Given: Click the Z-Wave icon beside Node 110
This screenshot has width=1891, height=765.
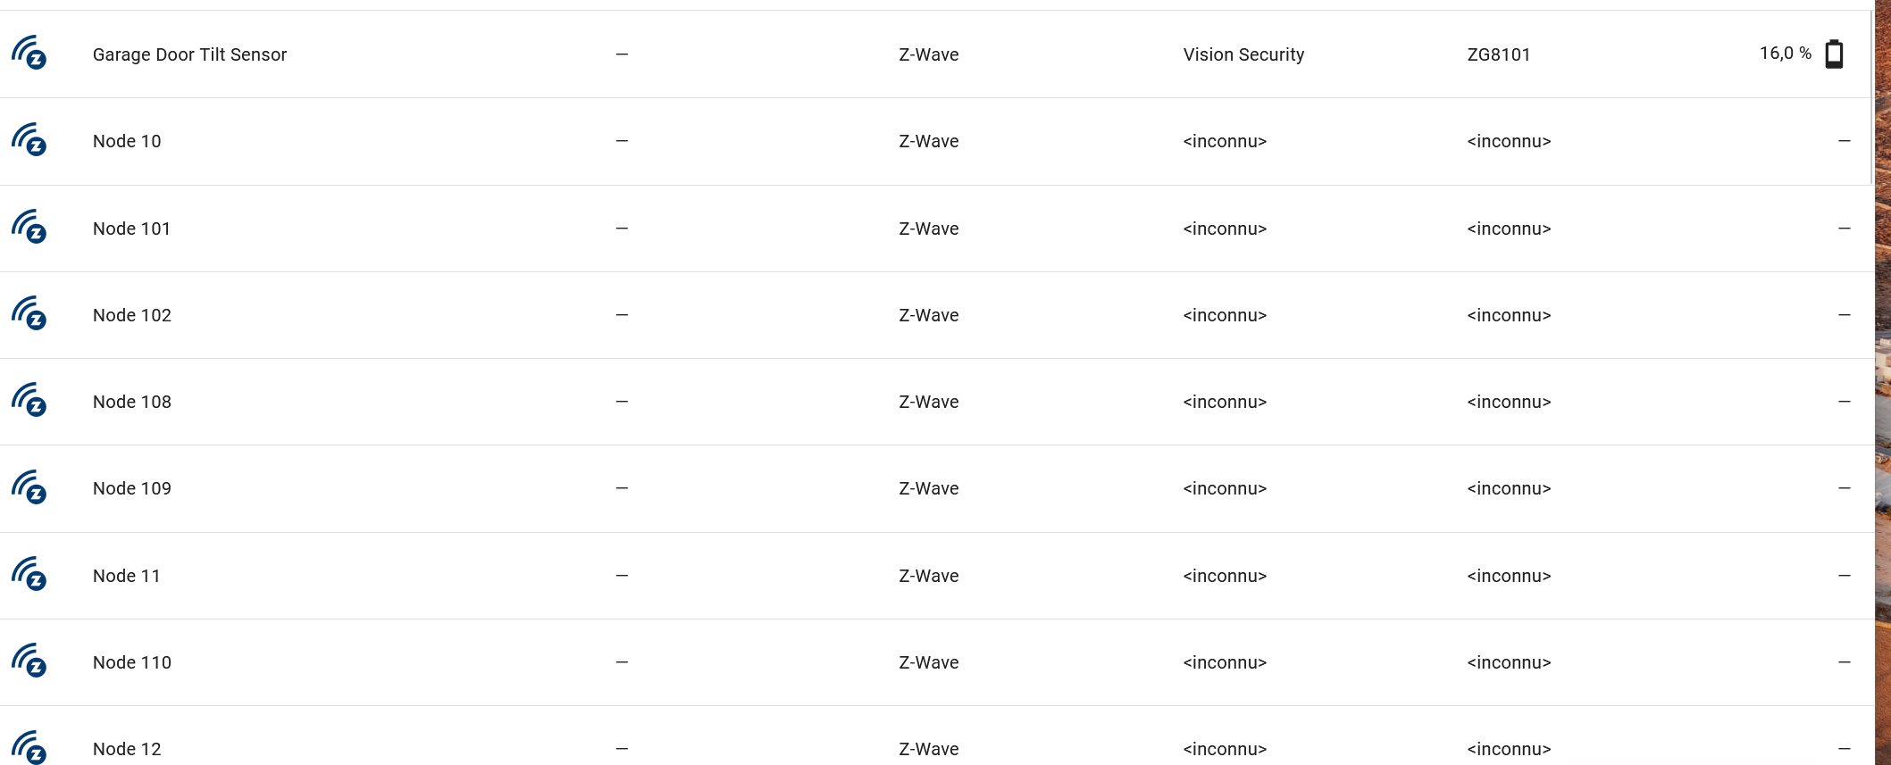Looking at the screenshot, I should click(29, 661).
